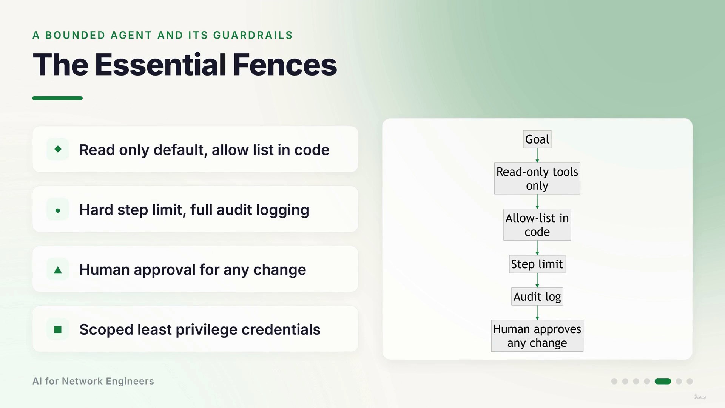Select the Human approval for any change card
Image resolution: width=725 pixels, height=408 pixels.
click(195, 269)
